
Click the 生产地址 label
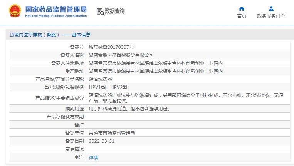(x=74, y=71)
